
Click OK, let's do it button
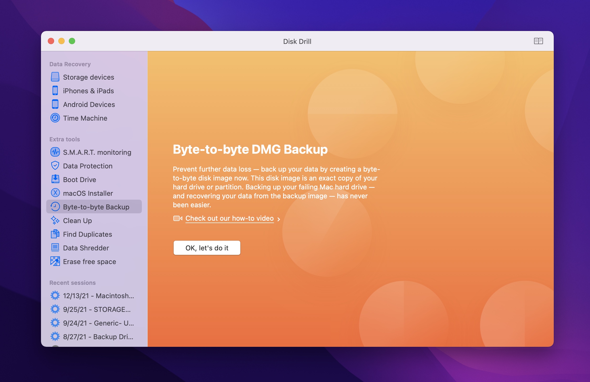(x=207, y=247)
